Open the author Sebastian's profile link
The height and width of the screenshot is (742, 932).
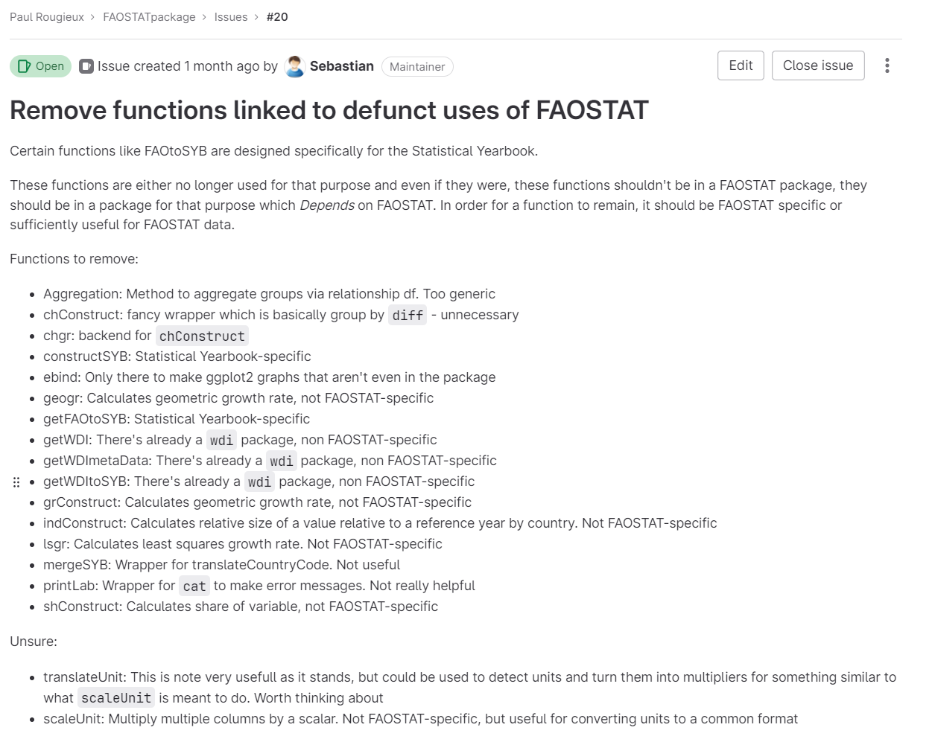(341, 66)
